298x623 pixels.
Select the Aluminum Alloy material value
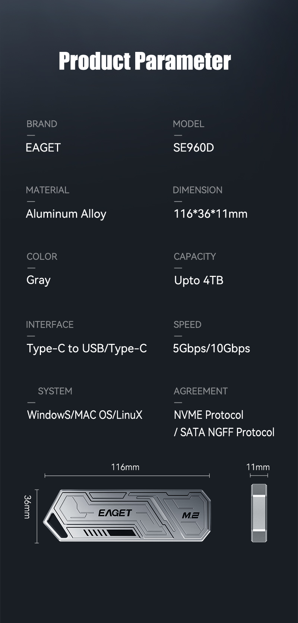[x=66, y=214]
